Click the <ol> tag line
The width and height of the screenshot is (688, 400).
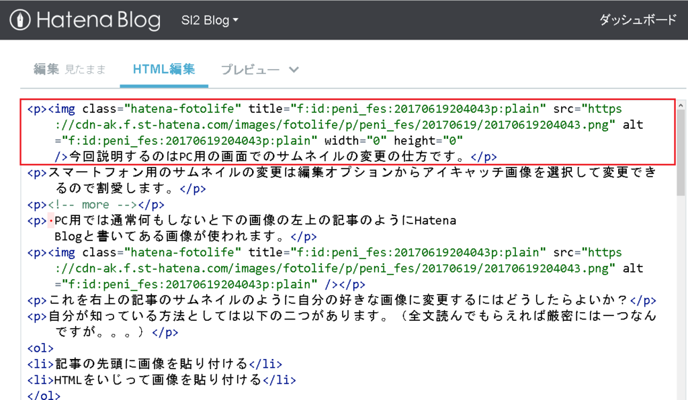point(40,348)
